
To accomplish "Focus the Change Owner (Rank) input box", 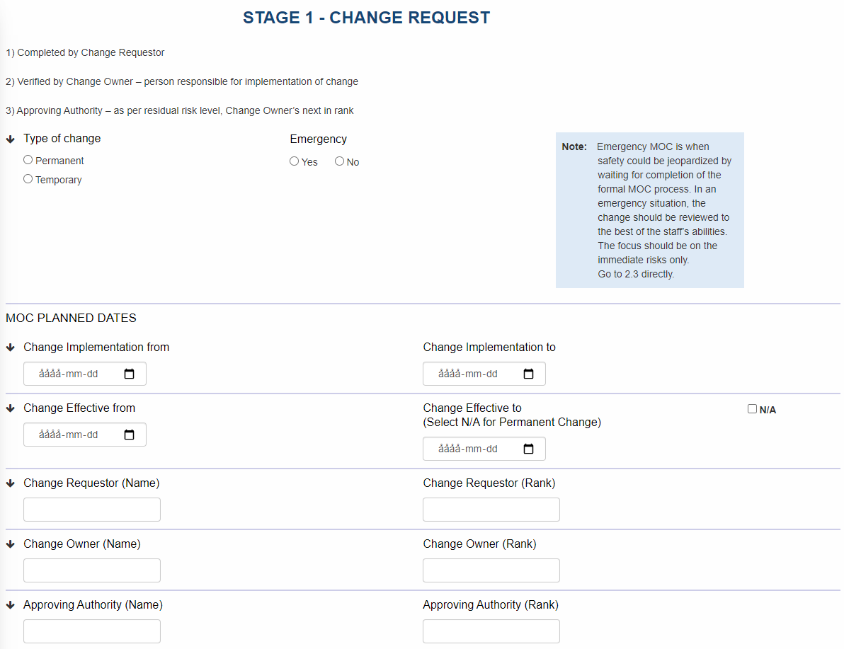I will point(491,570).
